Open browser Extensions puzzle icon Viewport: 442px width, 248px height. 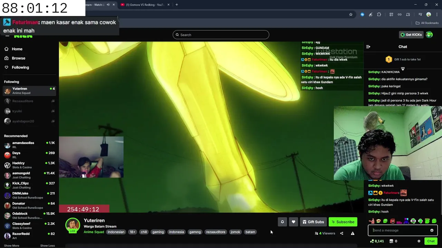[379, 14]
